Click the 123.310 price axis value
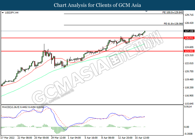 click(x=189, y=55)
